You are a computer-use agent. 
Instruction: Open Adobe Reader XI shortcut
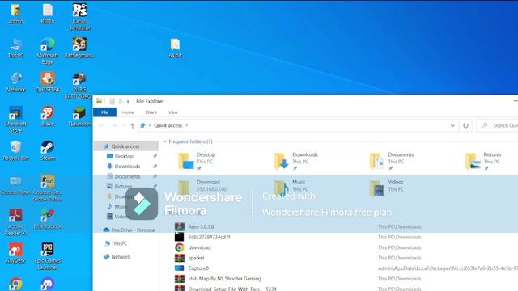click(15, 222)
